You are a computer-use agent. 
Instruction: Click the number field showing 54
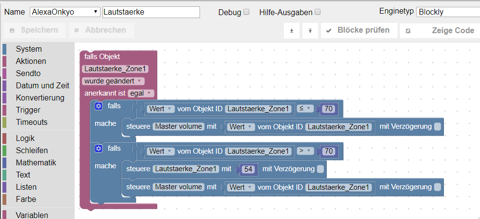coord(248,169)
